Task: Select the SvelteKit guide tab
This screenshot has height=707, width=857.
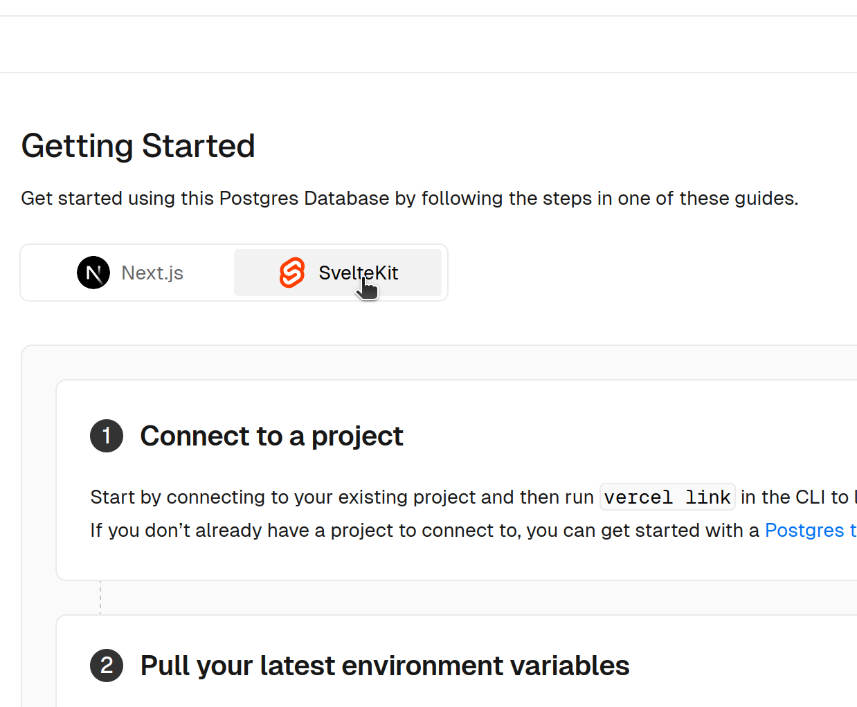Action: (338, 273)
